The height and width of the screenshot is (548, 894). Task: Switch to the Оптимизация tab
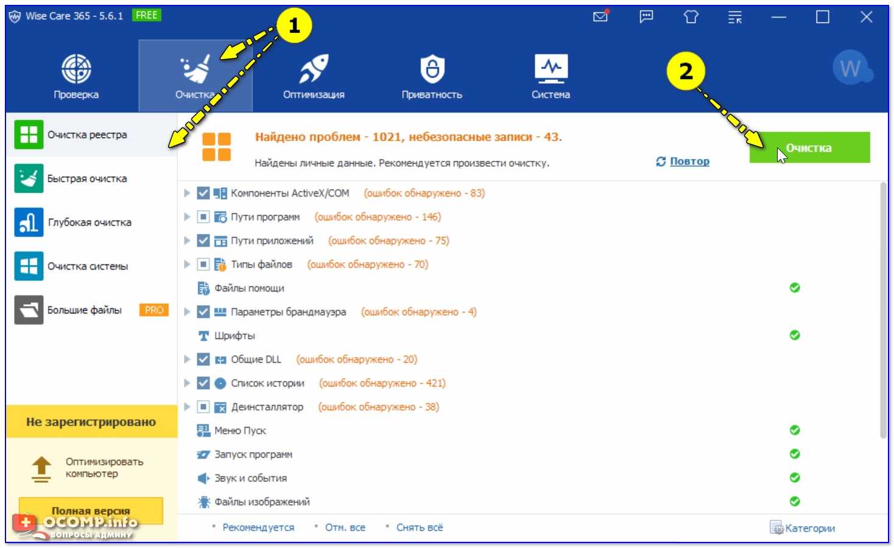point(314,76)
